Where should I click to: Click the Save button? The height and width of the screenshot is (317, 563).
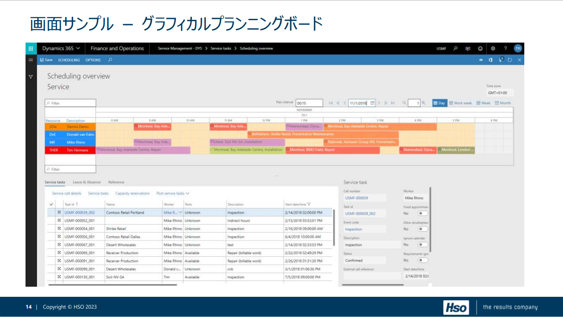[46, 60]
